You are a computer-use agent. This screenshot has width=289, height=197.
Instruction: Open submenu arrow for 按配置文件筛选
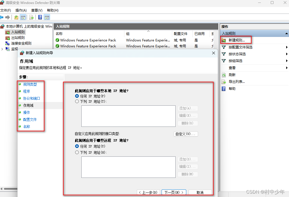click(x=286, y=47)
